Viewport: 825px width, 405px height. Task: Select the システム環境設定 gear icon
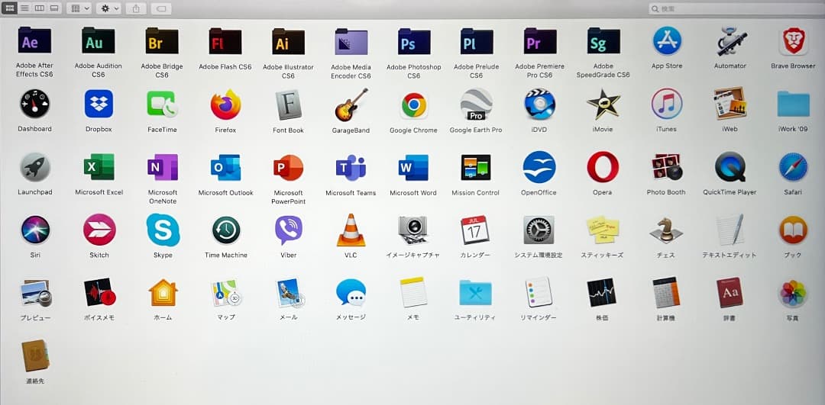(x=539, y=230)
